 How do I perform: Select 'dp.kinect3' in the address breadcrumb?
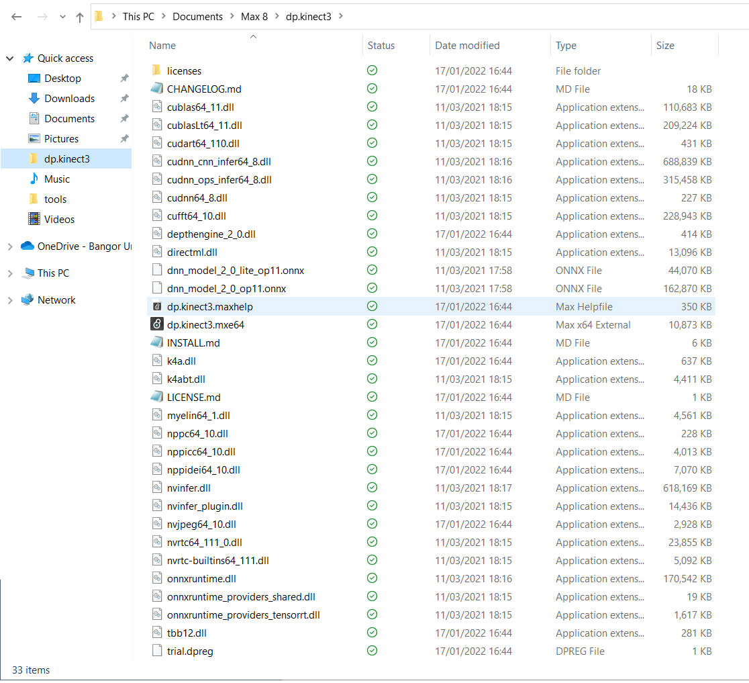point(309,17)
